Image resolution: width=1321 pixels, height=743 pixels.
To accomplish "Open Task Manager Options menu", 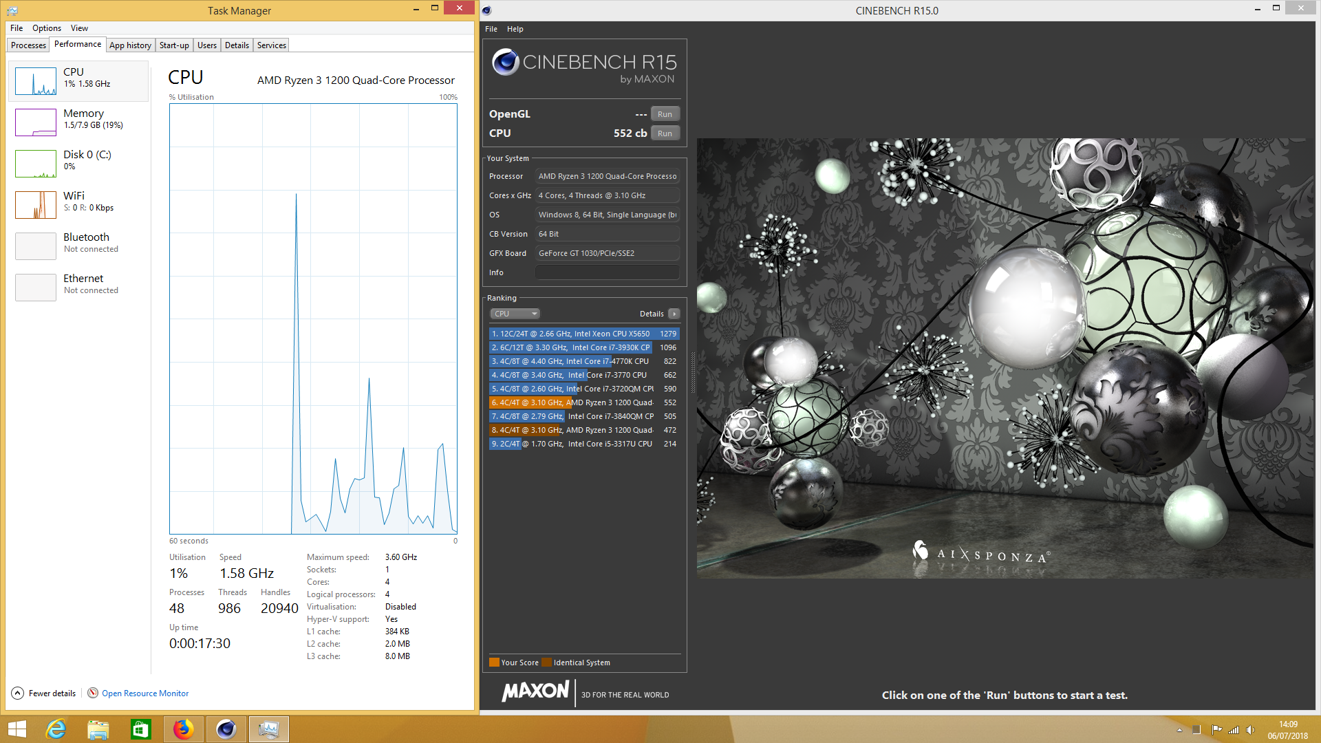I will [47, 28].
